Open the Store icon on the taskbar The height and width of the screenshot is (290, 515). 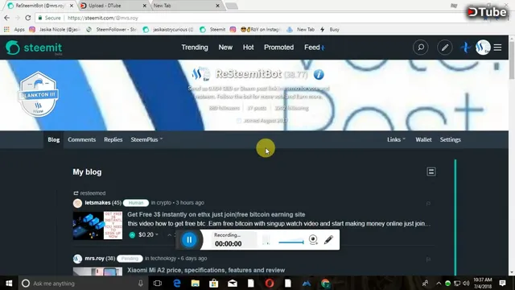(x=214, y=283)
